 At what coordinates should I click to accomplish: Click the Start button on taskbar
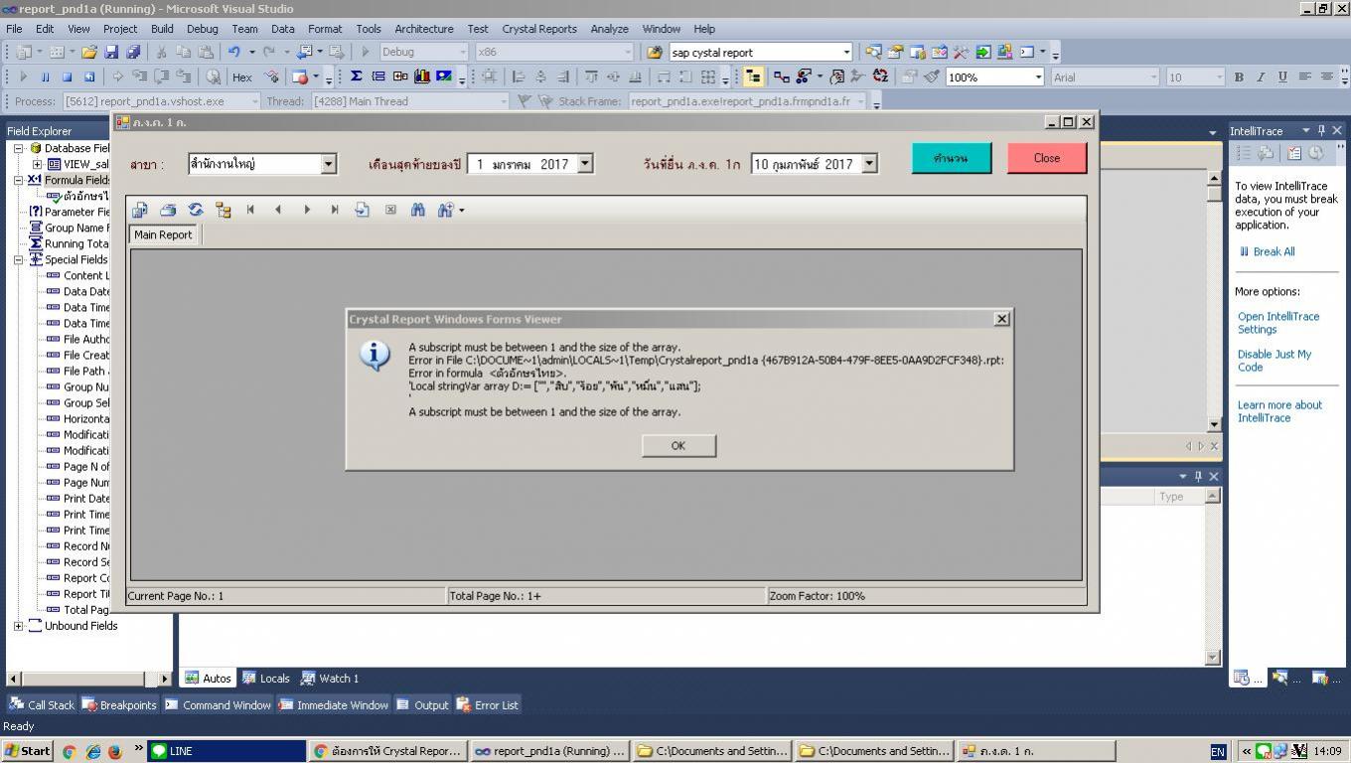click(x=28, y=751)
